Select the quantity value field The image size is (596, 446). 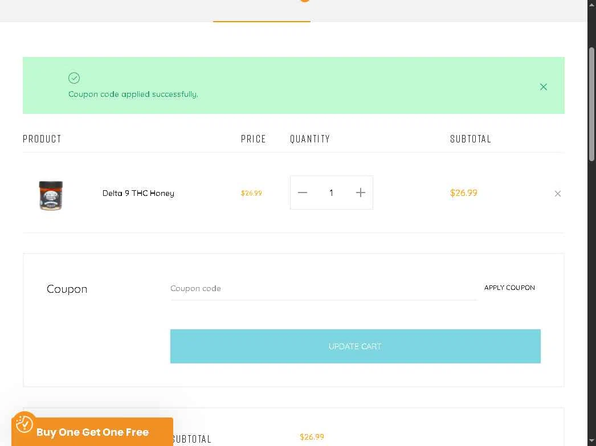pyautogui.click(x=332, y=193)
